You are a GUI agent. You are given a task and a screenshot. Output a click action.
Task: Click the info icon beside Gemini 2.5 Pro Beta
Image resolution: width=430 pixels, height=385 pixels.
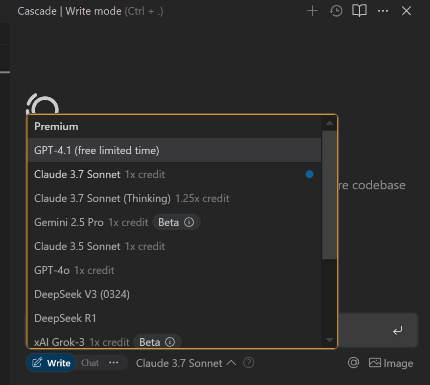tap(189, 223)
